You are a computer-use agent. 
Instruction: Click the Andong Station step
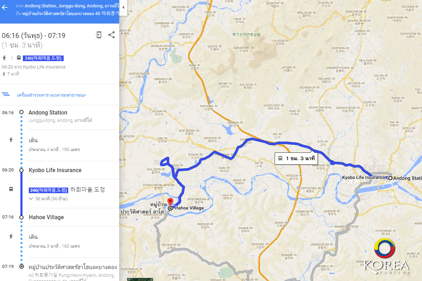[48, 113]
